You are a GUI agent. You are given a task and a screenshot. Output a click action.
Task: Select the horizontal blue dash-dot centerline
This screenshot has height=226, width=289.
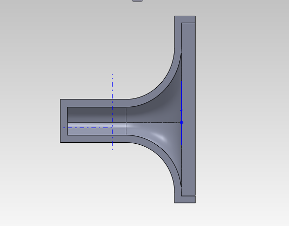87,128
